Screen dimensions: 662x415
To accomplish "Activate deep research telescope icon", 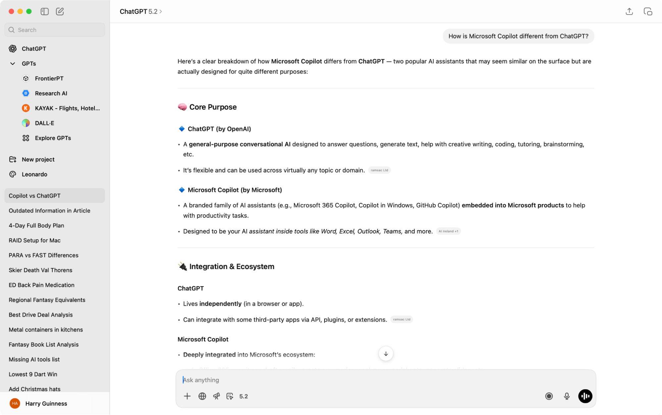I will click(x=217, y=396).
